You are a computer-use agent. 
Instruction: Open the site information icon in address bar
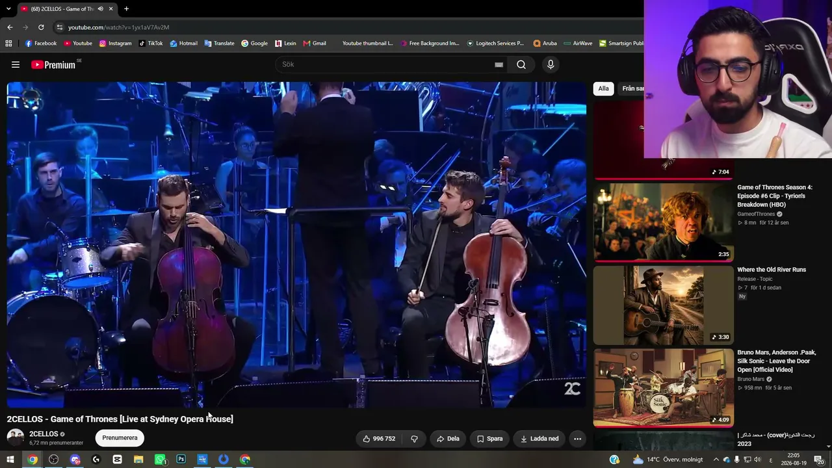coord(59,27)
